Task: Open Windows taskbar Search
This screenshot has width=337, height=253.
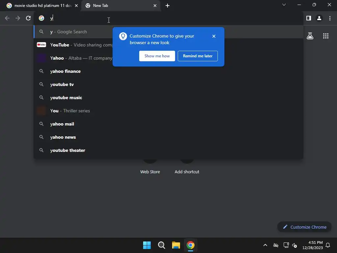Action: tap(161, 245)
